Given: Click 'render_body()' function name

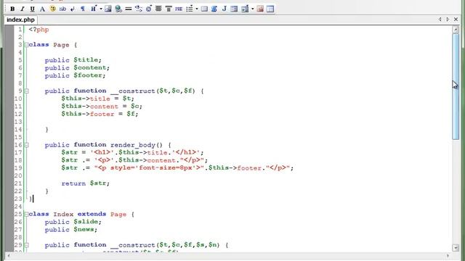Looking at the screenshot, I should [137, 145].
